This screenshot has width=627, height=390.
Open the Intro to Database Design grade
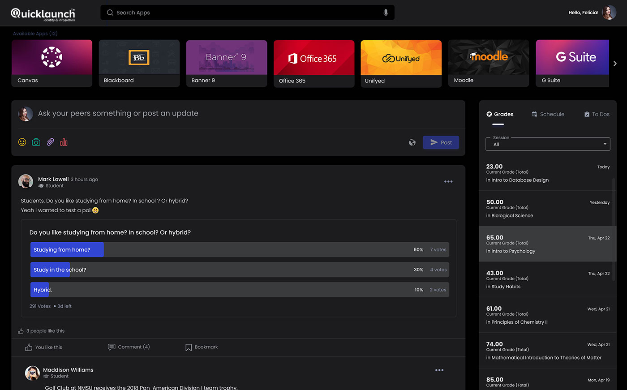(548, 173)
